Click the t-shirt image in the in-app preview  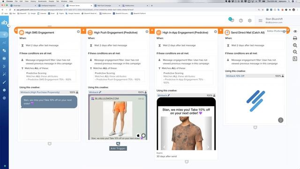click(186, 133)
